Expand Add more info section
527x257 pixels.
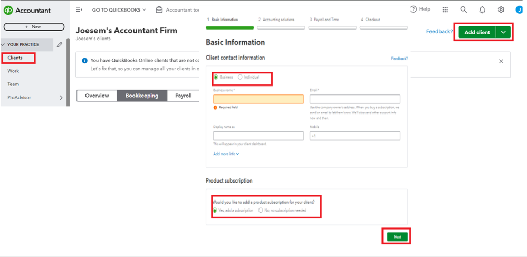tap(226, 154)
